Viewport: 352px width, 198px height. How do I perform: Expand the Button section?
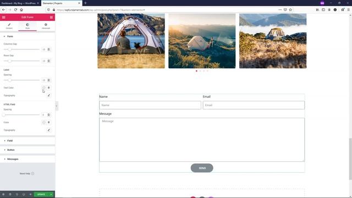(28, 150)
